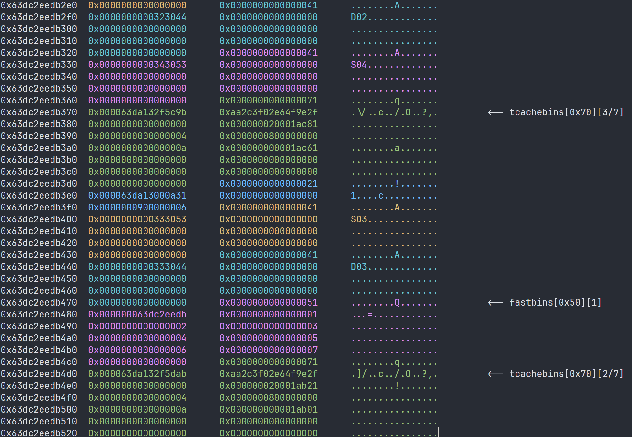Click the tcachebins[0x70][2/7] annotation label
632x437 pixels.
(x=566, y=374)
